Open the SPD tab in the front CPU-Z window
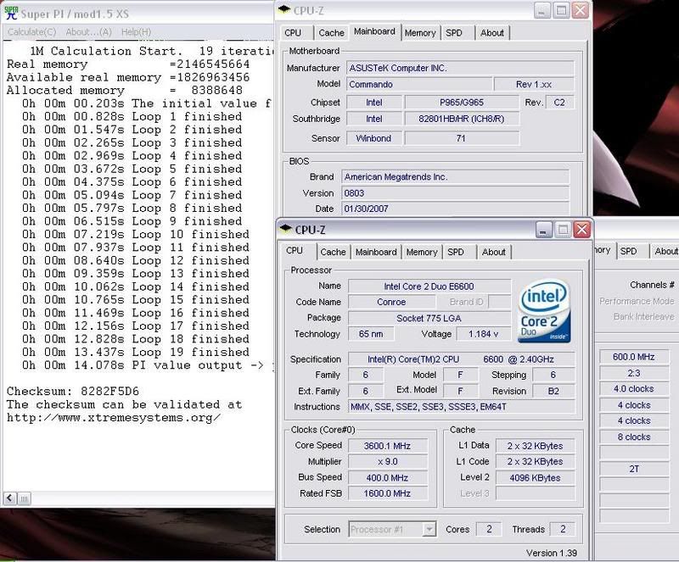Image resolution: width=679 pixels, height=562 pixels. click(456, 253)
